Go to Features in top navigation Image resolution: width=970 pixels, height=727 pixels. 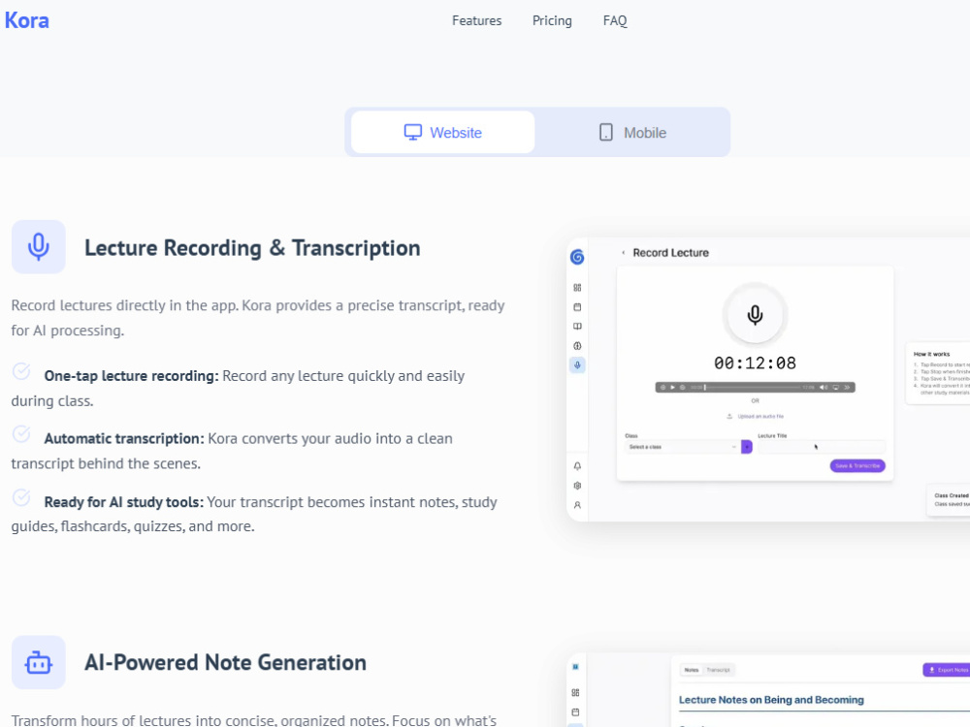(x=476, y=21)
